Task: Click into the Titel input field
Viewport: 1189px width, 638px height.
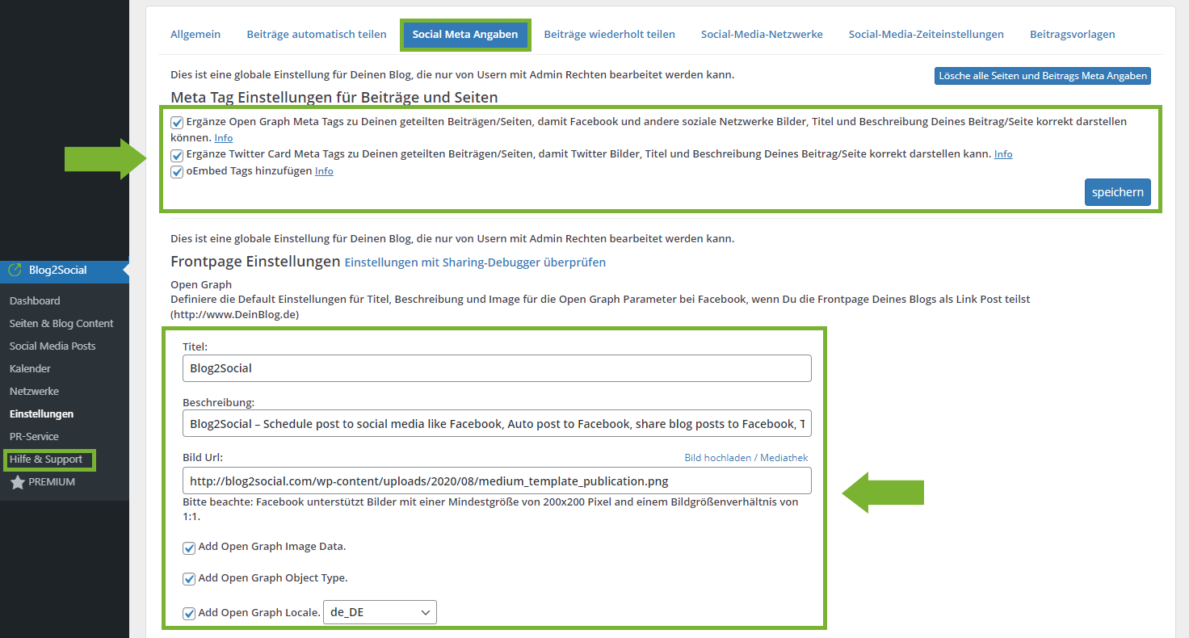Action: coord(497,368)
